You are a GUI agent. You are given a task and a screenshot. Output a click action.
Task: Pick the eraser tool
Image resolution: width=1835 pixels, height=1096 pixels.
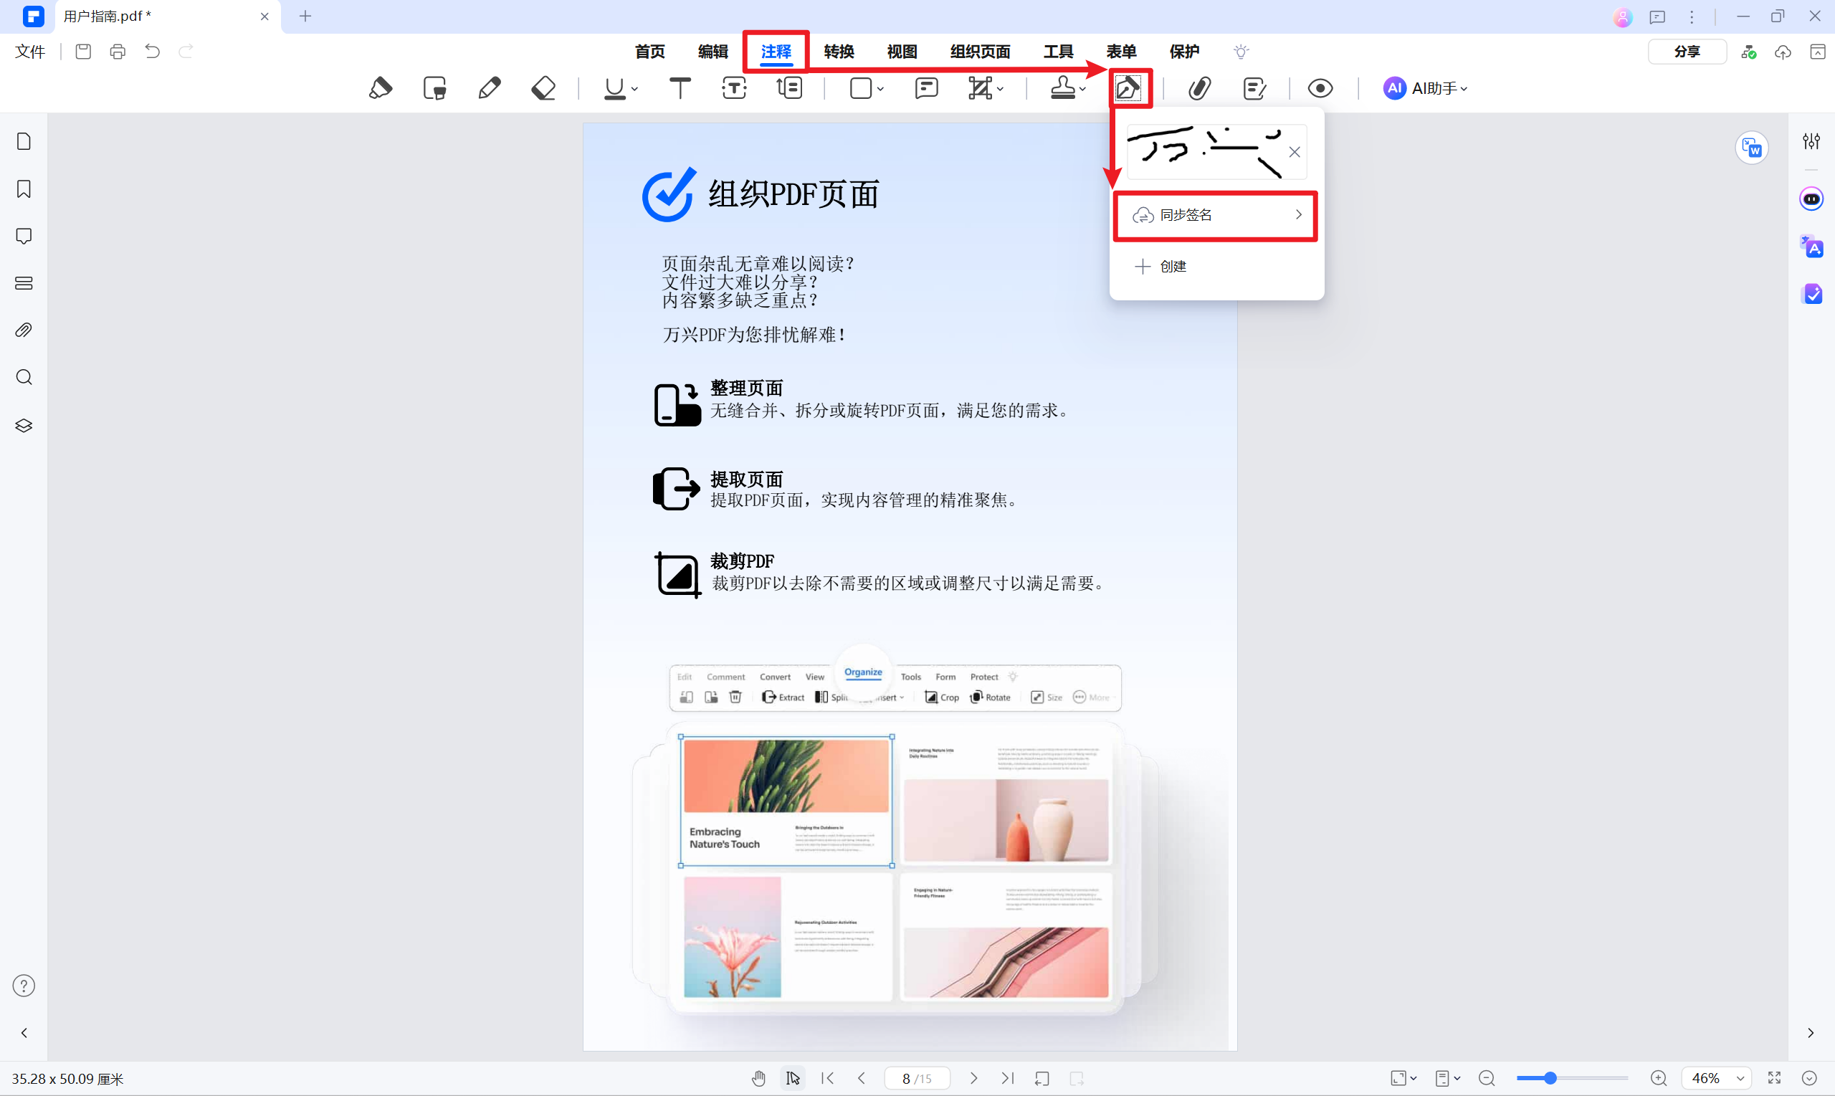click(543, 88)
